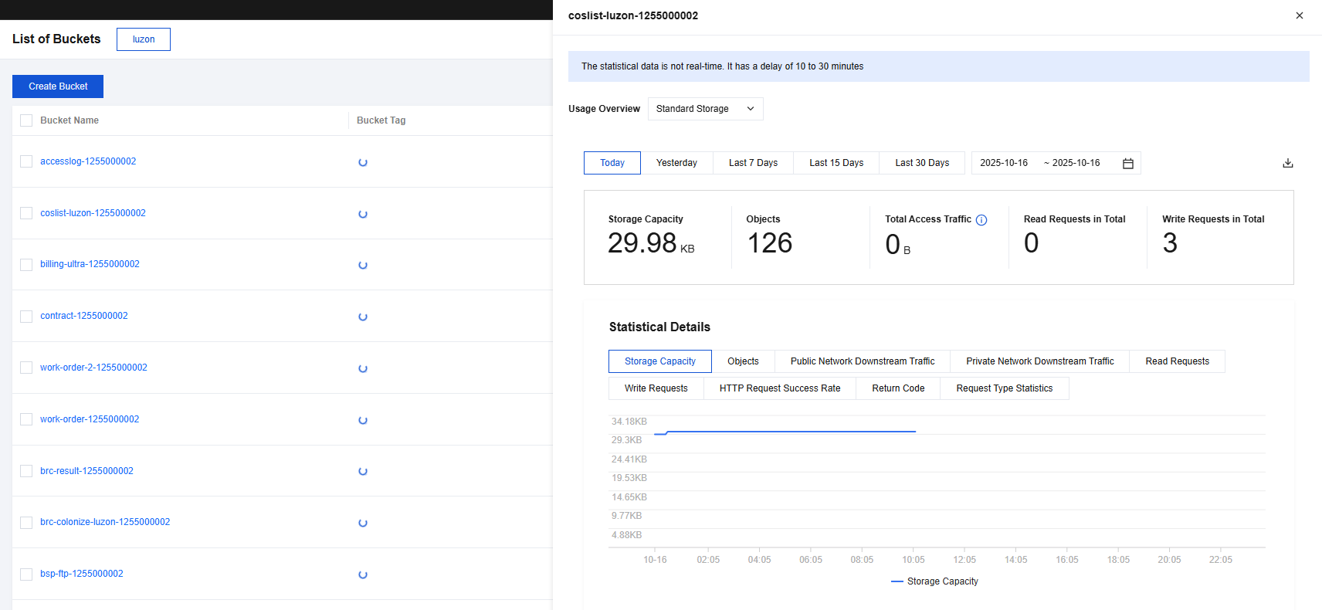Click loading spinner in brc-result-1255000002 row
Screen dimensions: 1322x610
tap(363, 471)
